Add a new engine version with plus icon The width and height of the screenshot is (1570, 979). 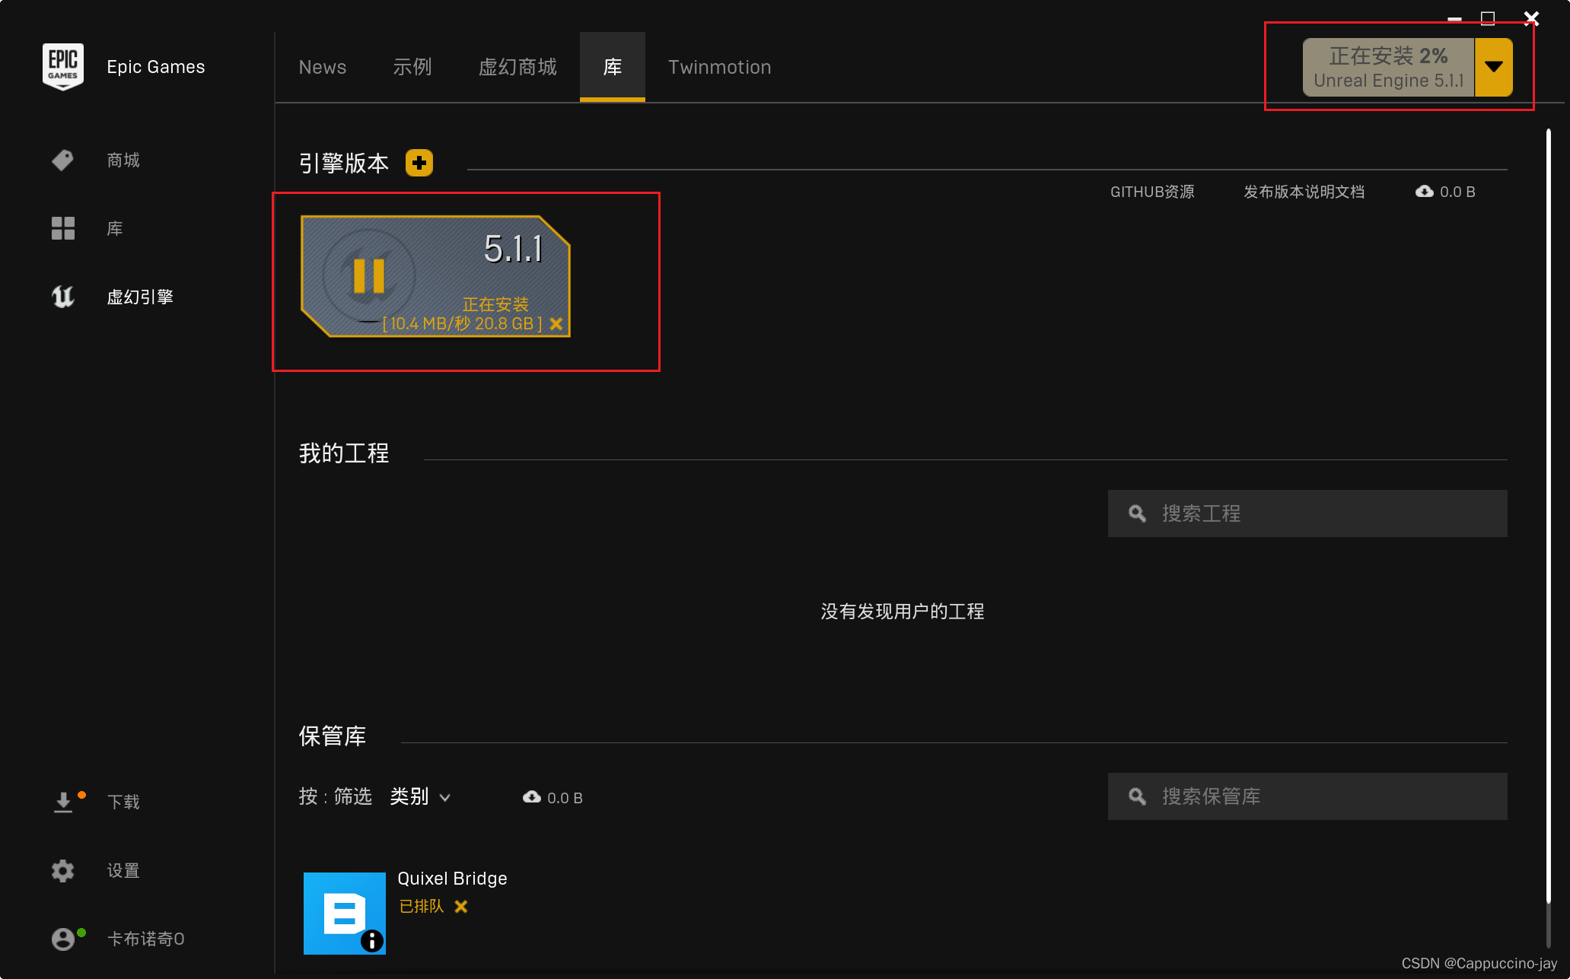tap(419, 163)
